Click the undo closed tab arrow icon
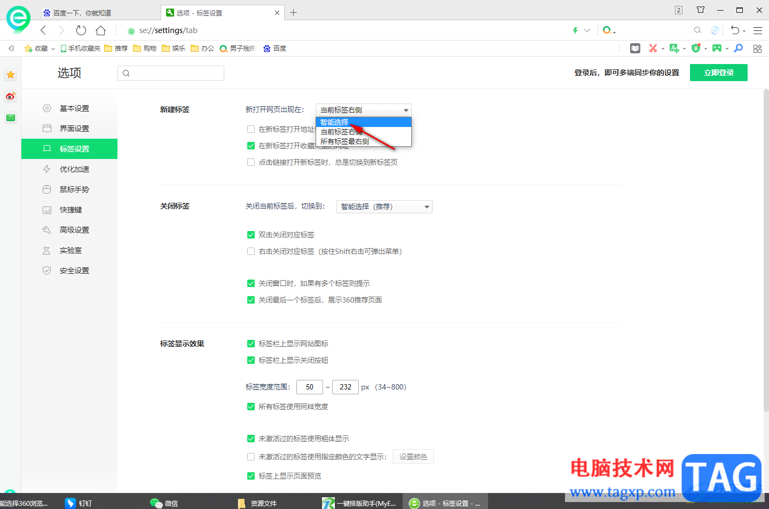The height and width of the screenshot is (509, 769). (735, 30)
